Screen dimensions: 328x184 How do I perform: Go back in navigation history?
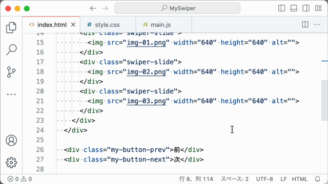(x=93, y=8)
